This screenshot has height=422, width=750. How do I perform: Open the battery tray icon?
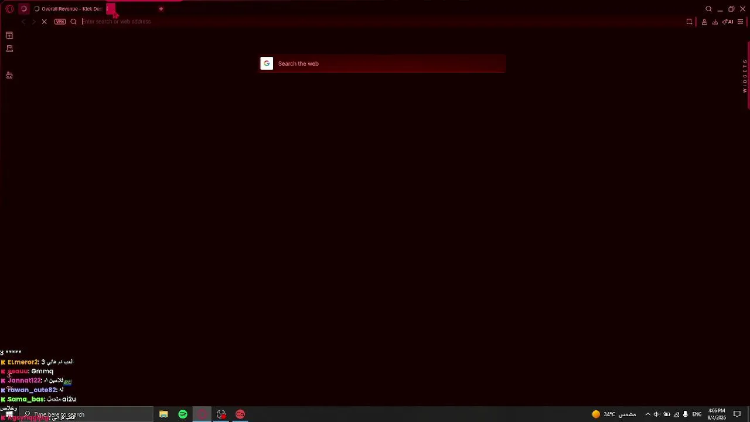(667, 414)
